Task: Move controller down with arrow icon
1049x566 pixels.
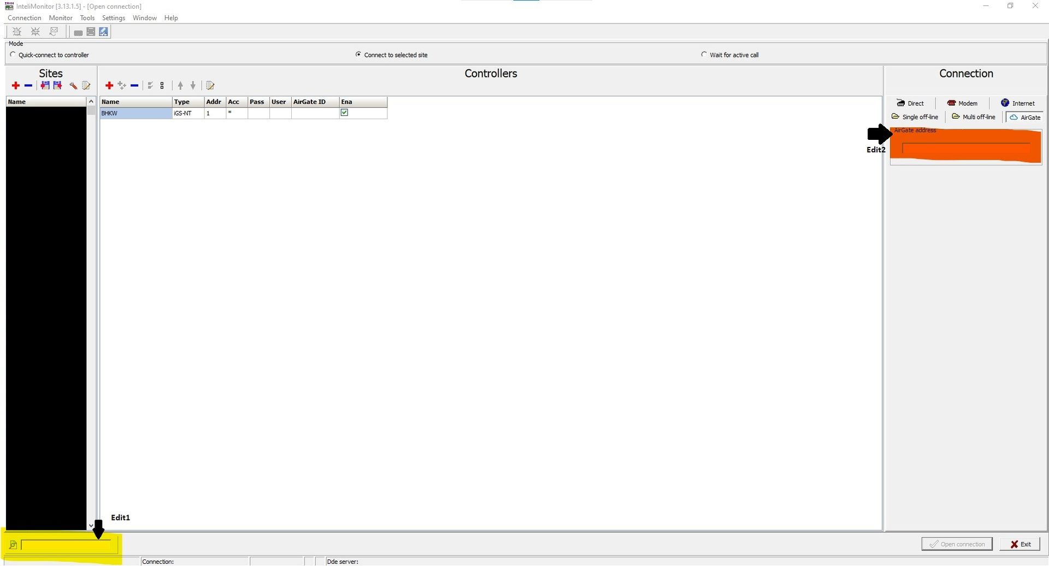Action: click(193, 86)
